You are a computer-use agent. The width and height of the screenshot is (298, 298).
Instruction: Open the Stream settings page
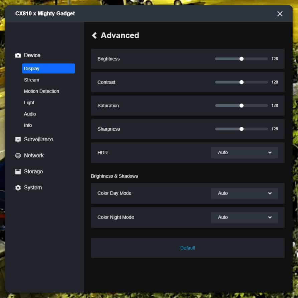coord(31,80)
